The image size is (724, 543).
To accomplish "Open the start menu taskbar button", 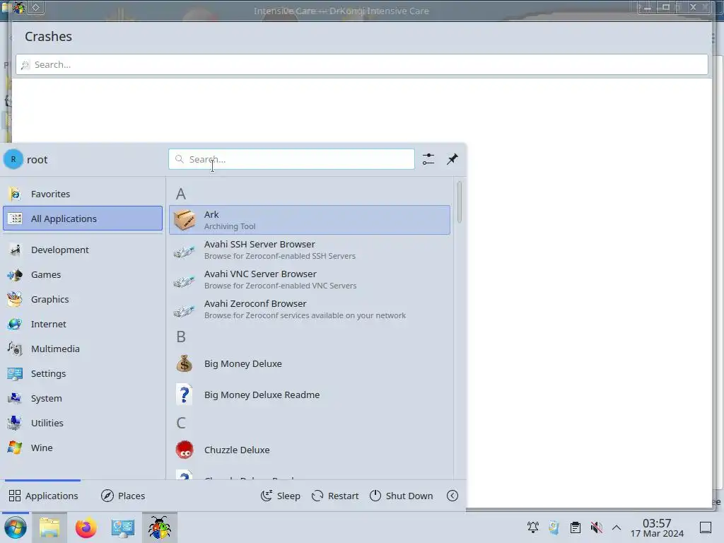I will pyautogui.click(x=16, y=527).
